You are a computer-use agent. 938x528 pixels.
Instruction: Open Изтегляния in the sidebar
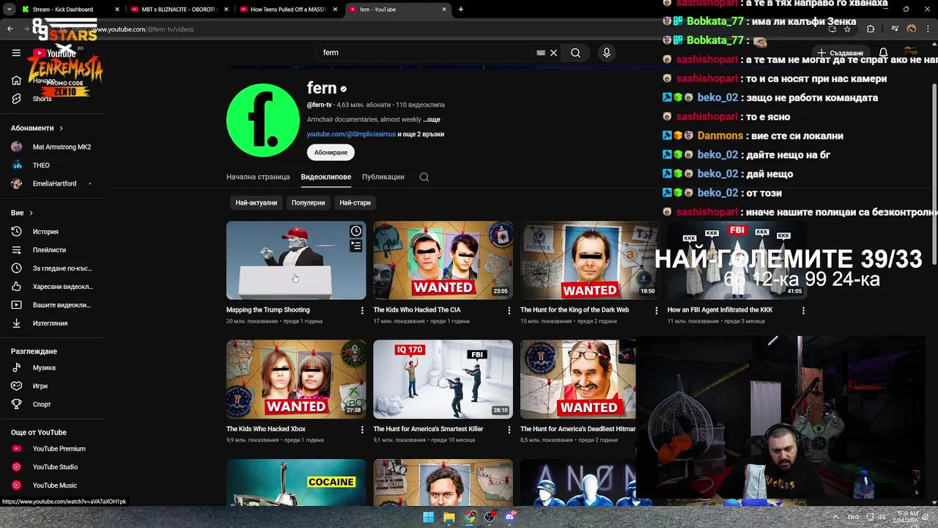coord(53,323)
